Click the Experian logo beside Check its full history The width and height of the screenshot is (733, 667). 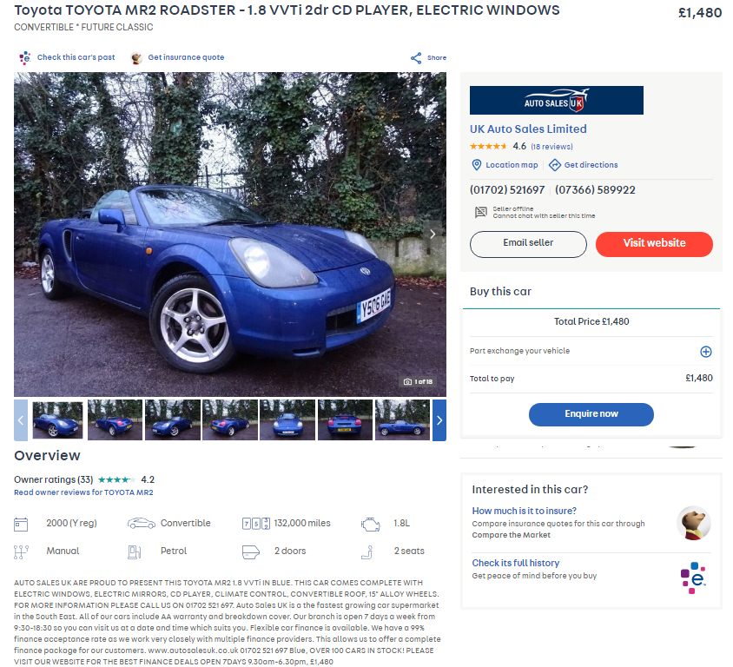pos(693,578)
